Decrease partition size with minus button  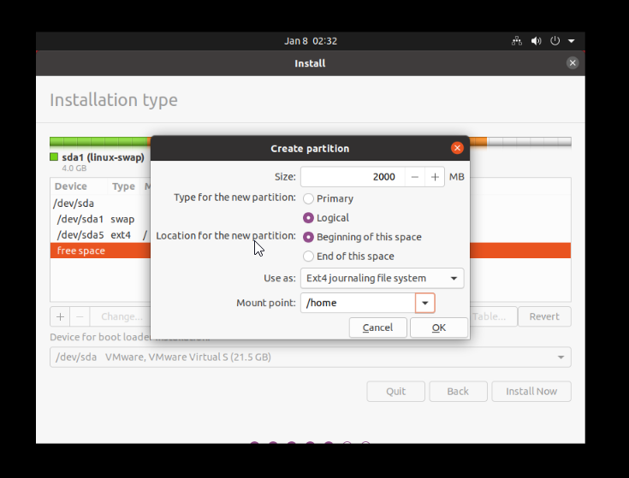coord(415,177)
